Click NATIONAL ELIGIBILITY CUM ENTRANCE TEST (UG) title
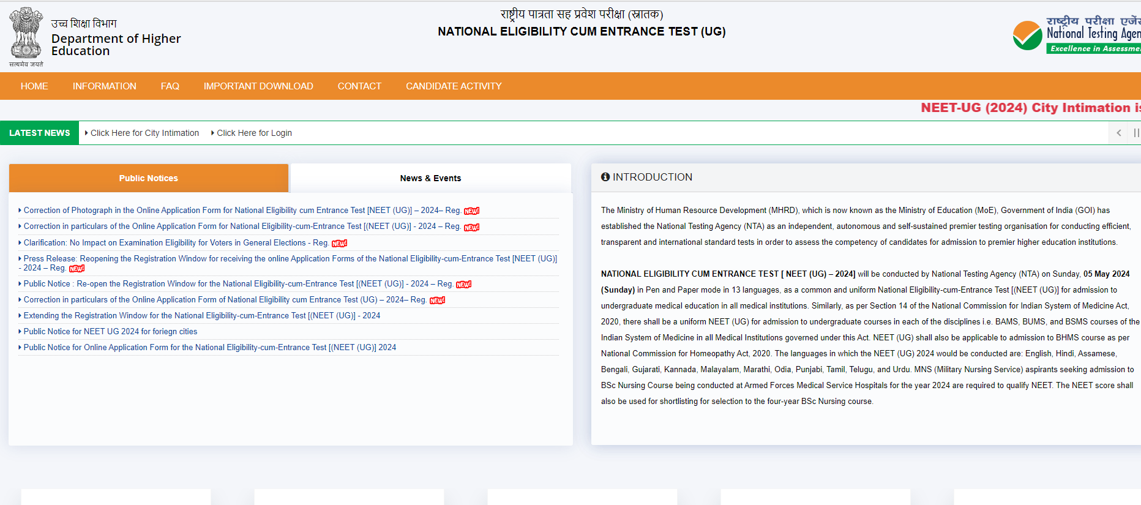The height and width of the screenshot is (505, 1141). 582,31
